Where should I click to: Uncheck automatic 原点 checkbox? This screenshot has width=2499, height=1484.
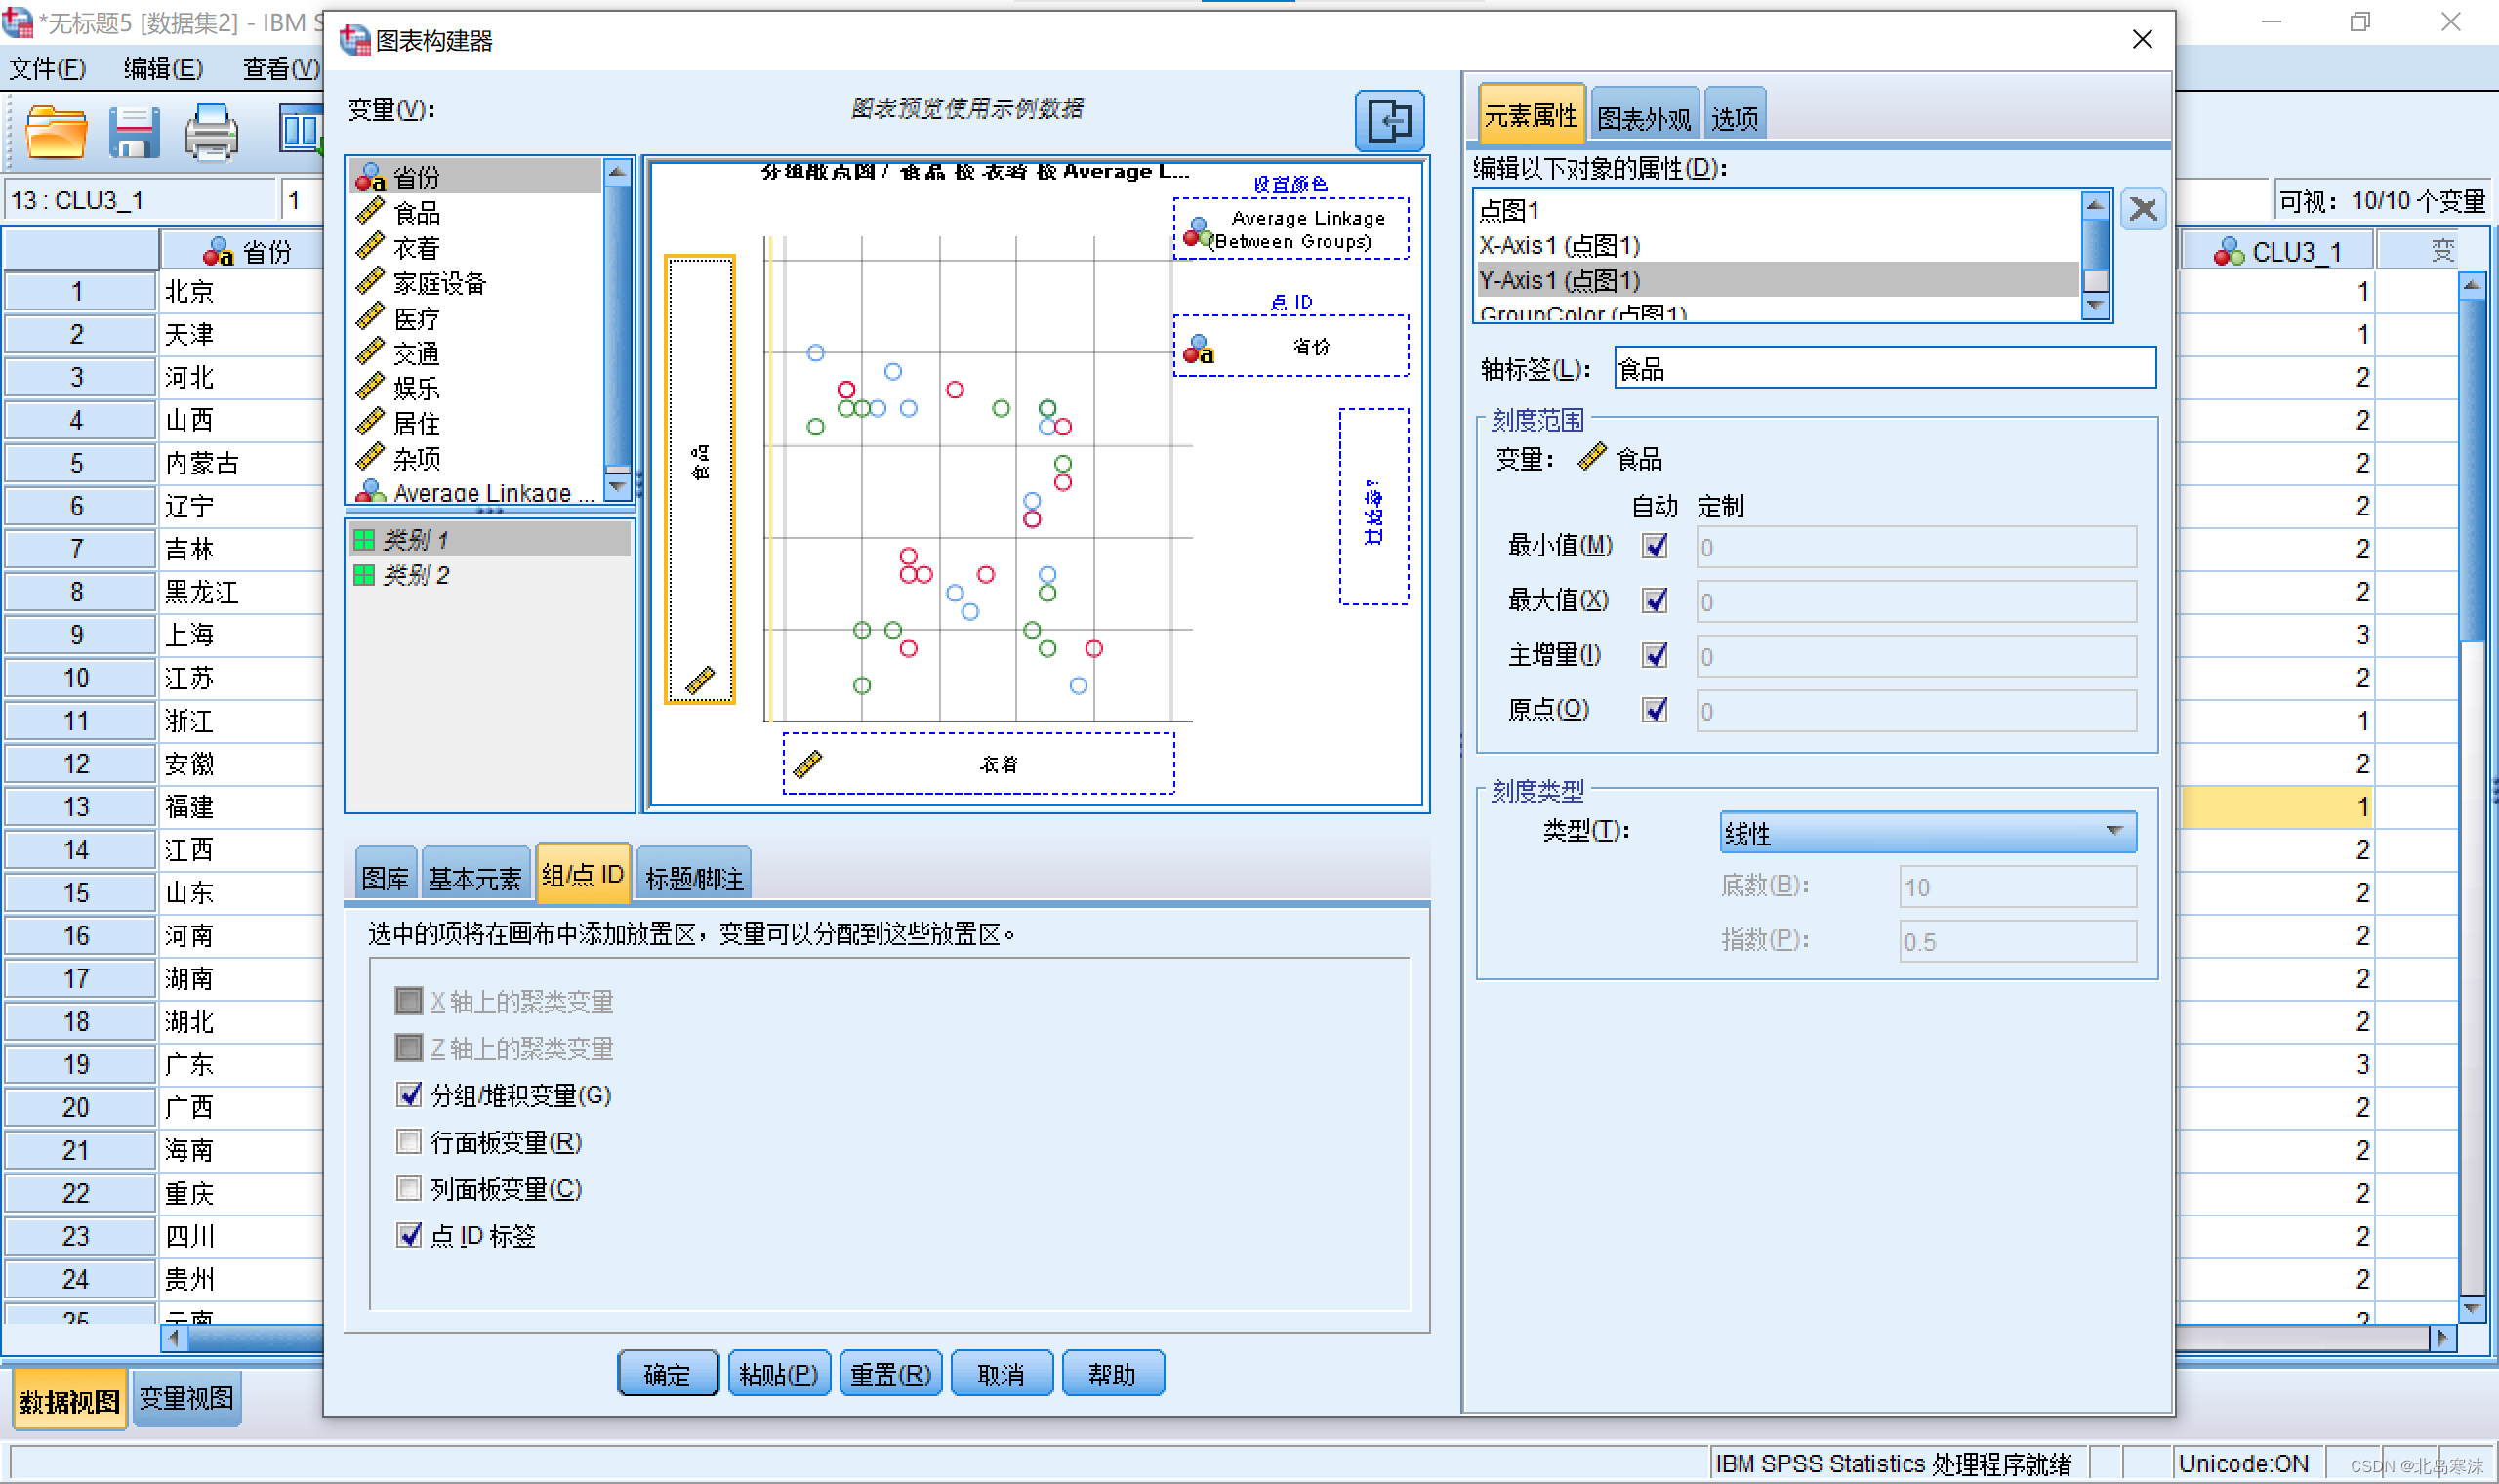point(1655,710)
